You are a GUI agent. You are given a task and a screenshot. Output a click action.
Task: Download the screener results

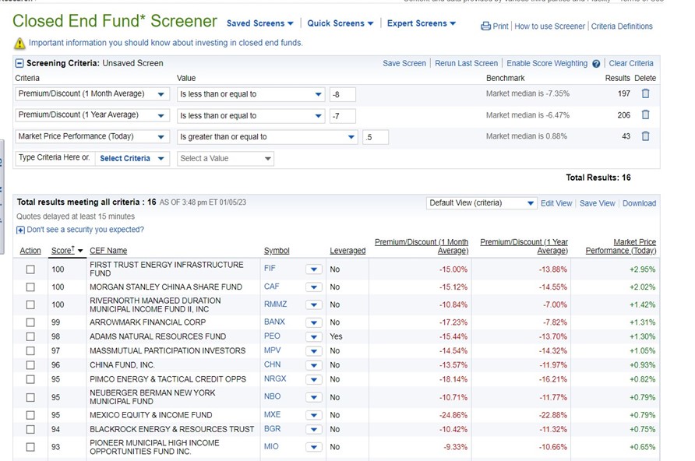pyautogui.click(x=639, y=203)
